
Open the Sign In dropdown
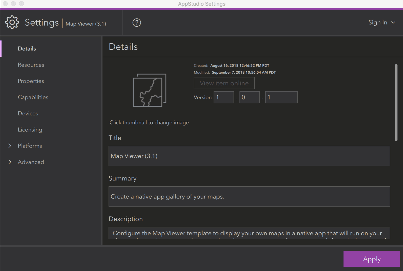382,23
